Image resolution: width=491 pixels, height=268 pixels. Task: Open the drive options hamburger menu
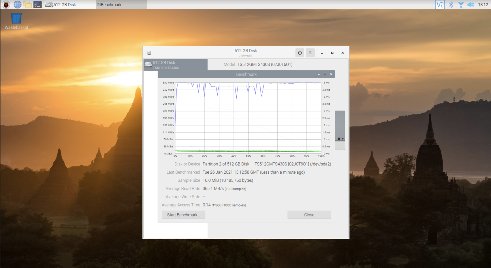click(x=310, y=53)
